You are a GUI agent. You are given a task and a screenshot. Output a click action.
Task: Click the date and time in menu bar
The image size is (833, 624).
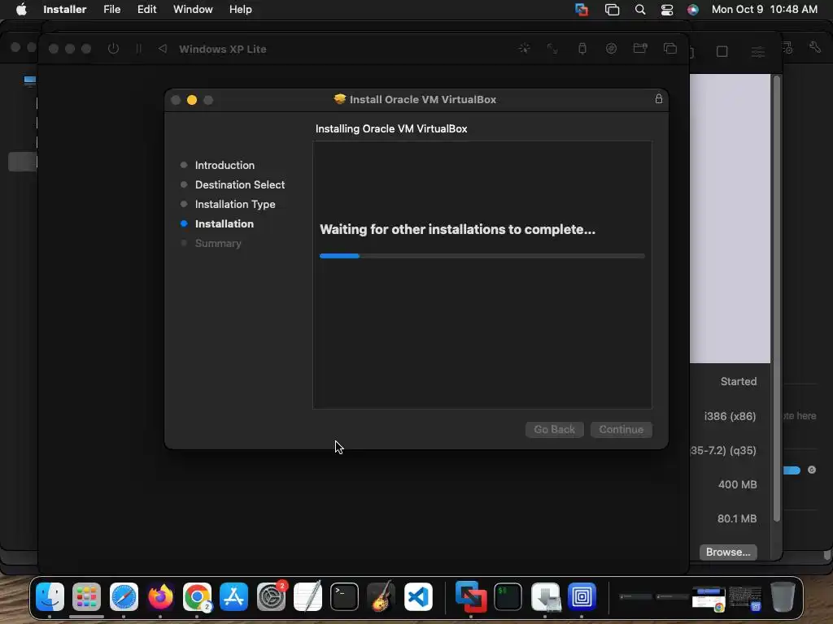coord(764,10)
